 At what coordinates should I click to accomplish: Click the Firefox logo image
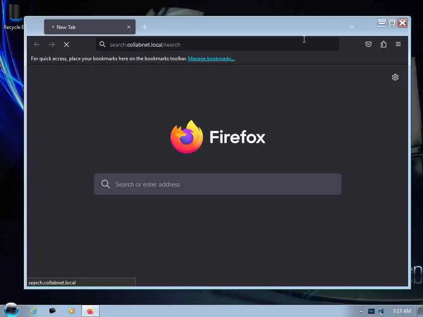pos(187,137)
